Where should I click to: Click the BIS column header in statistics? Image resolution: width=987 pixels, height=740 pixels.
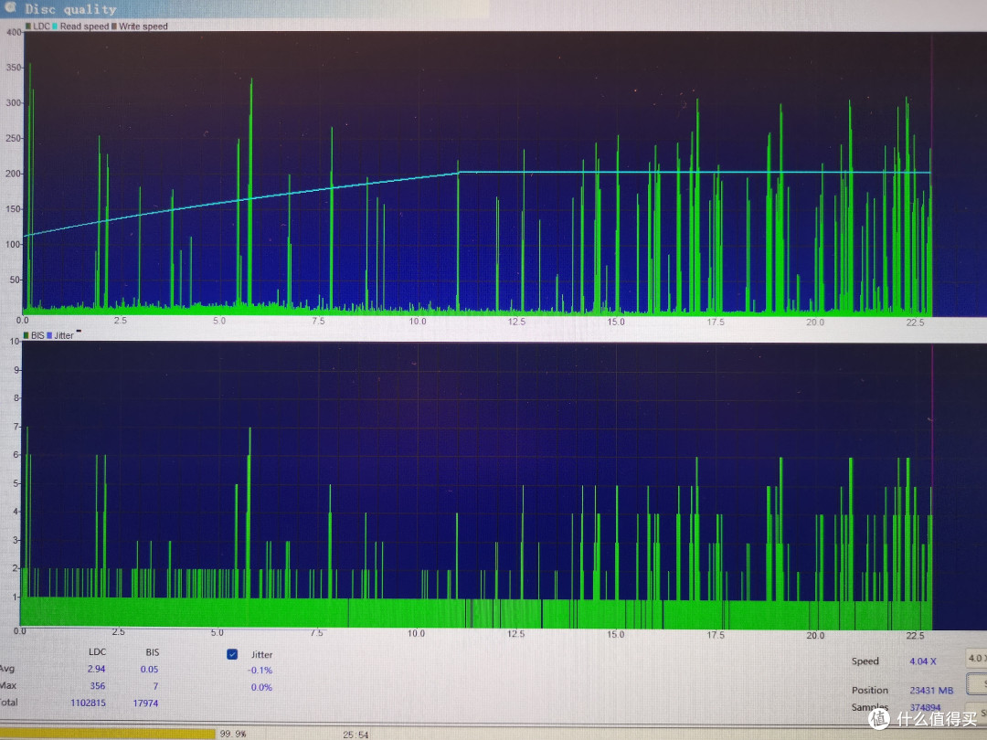(x=153, y=652)
